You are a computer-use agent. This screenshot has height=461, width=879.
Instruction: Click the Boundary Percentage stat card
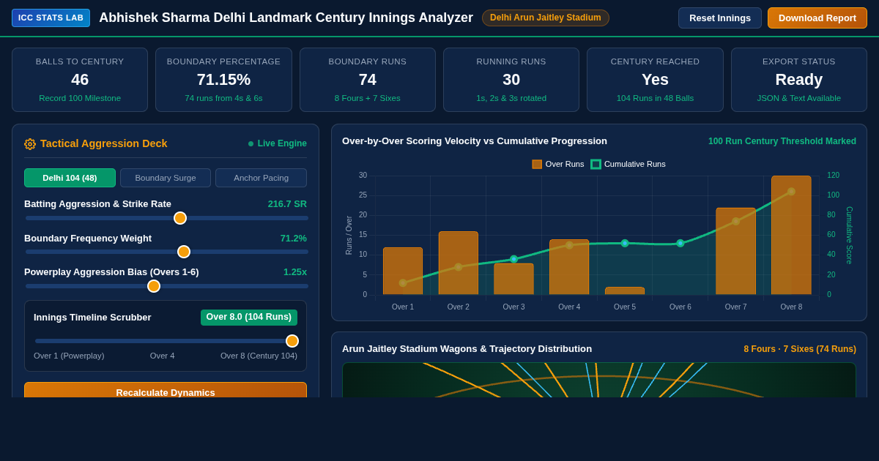[223, 80]
